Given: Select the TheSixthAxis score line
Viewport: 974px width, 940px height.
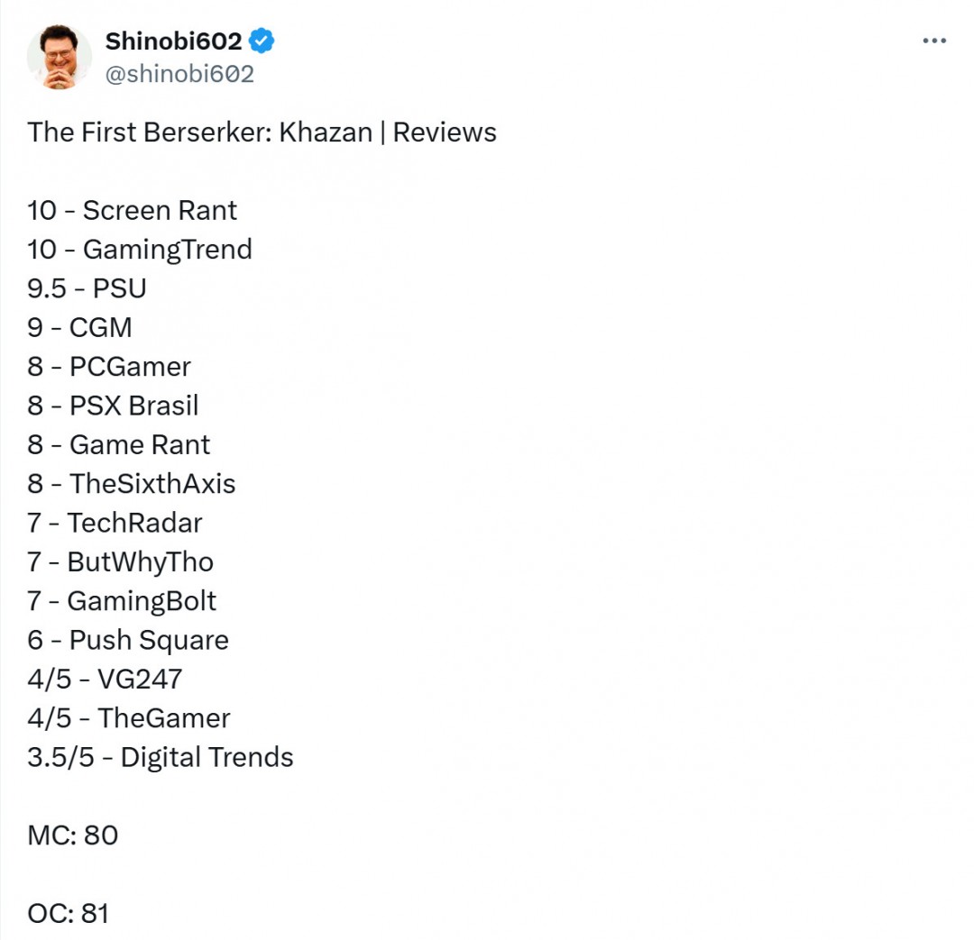Looking at the screenshot, I should pos(131,484).
